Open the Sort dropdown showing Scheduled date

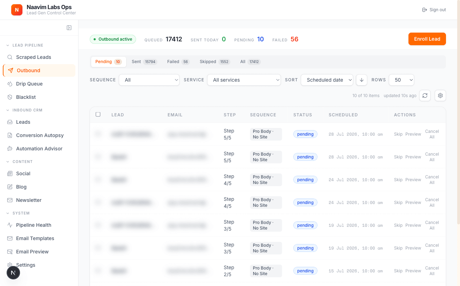pyautogui.click(x=327, y=80)
